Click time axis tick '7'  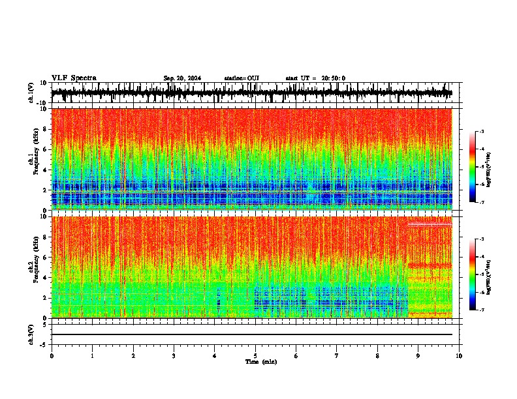(x=337, y=356)
